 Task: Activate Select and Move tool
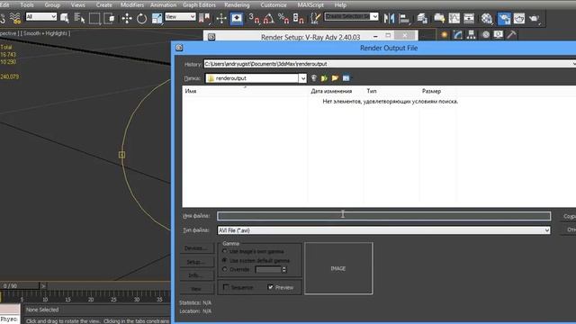click(127, 18)
